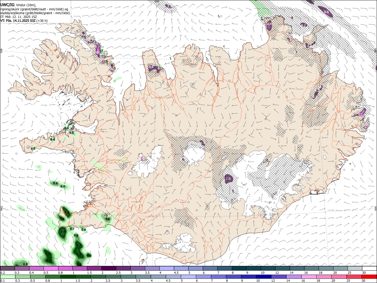Screen dimensions: 377x283
Task: Pick the salmon-red rain-scale swatch labeled 25
Action: coord(354,277)
